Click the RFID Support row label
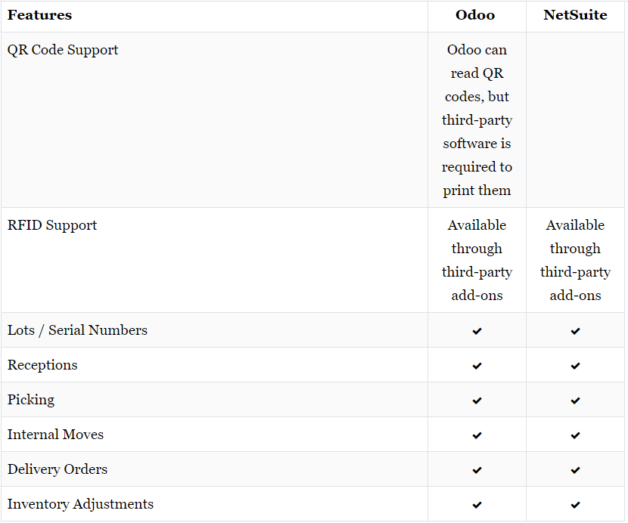The width and height of the screenshot is (628, 523). pos(52,225)
